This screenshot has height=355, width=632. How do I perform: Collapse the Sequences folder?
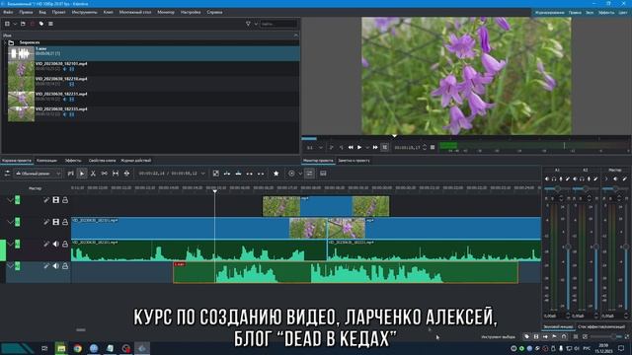(x=5, y=42)
